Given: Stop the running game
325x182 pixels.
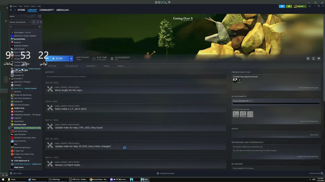Looking at the screenshot, I should 57,59.
